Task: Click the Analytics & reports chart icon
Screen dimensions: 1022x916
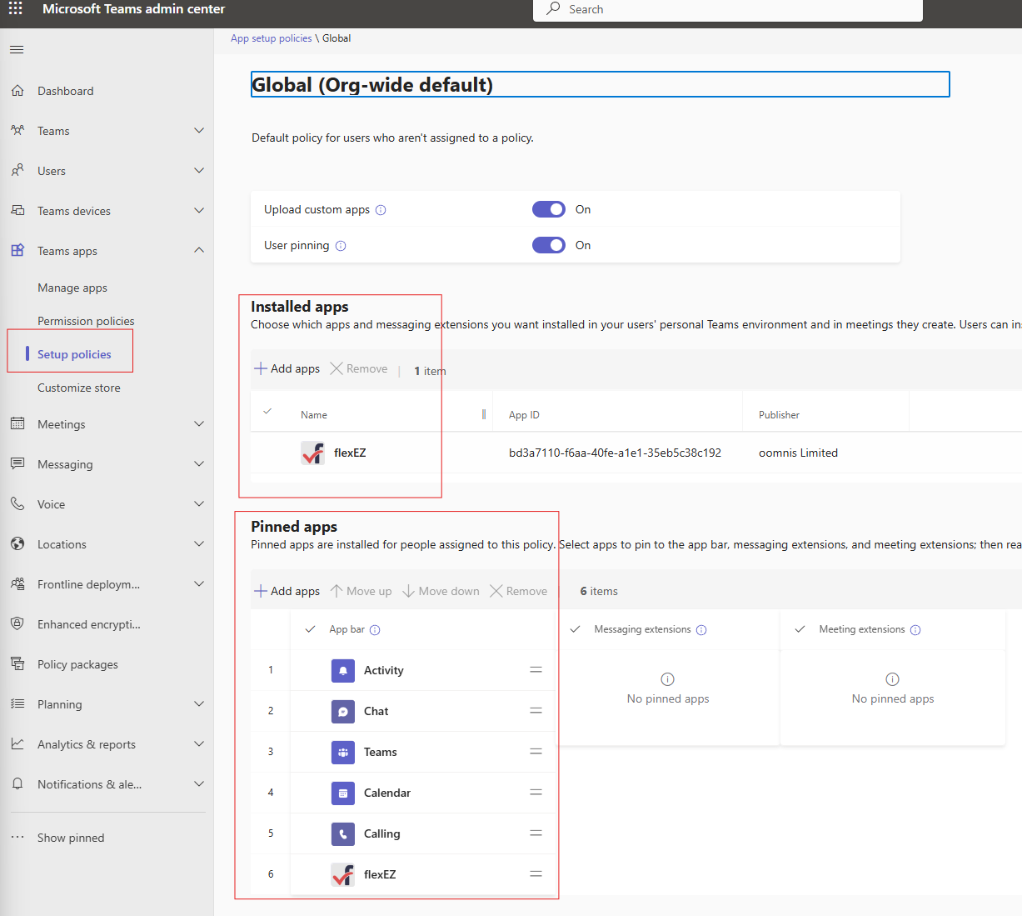Action: [17, 744]
